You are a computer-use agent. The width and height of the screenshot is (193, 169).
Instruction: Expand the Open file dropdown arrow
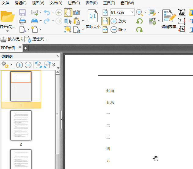pos(7,31)
